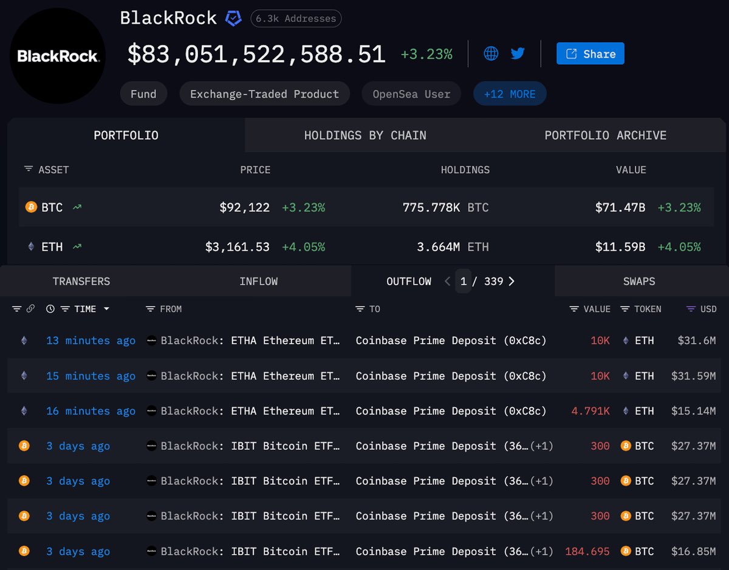The height and width of the screenshot is (570, 729).
Task: Switch to the TRANSFERS tab
Action: click(x=81, y=281)
